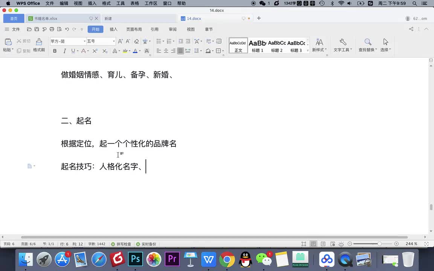Open the font color A dropdown
434x271 pixels.
[140, 51]
